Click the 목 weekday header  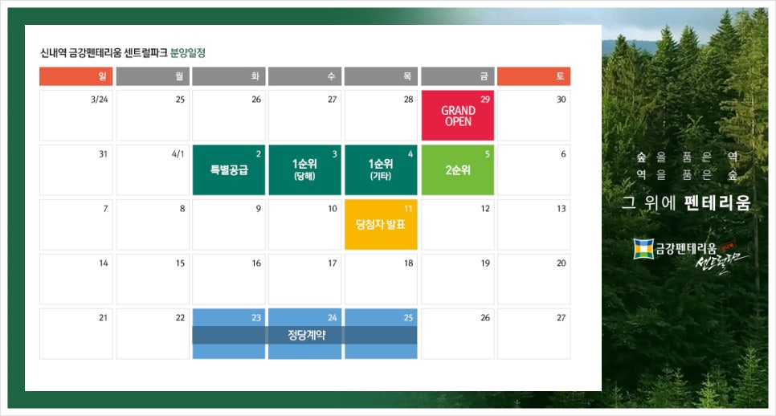click(381, 76)
